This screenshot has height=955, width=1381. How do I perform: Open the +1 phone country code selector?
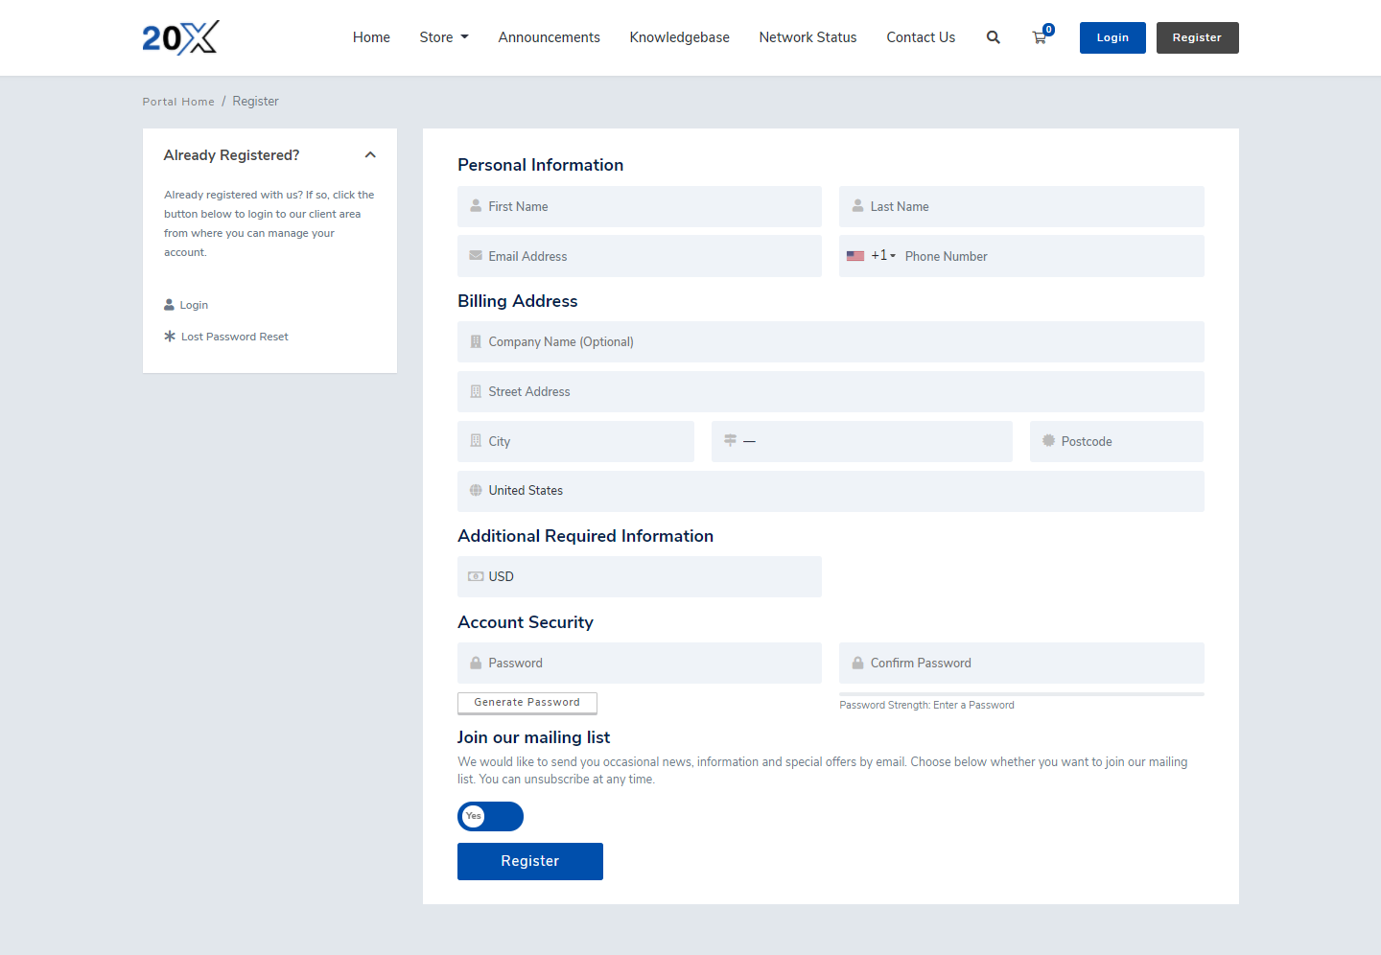[x=883, y=256]
